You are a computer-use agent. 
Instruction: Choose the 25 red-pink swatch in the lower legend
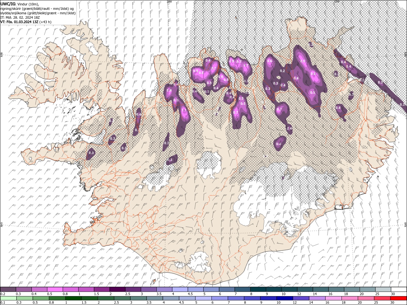(382, 298)
